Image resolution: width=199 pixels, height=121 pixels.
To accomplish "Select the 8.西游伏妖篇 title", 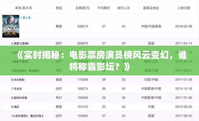I will coord(19,98).
